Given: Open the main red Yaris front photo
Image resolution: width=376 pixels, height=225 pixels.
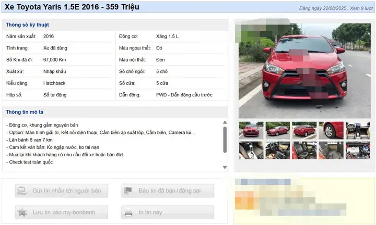Looking at the screenshot, I should pyautogui.click(x=304, y=70).
